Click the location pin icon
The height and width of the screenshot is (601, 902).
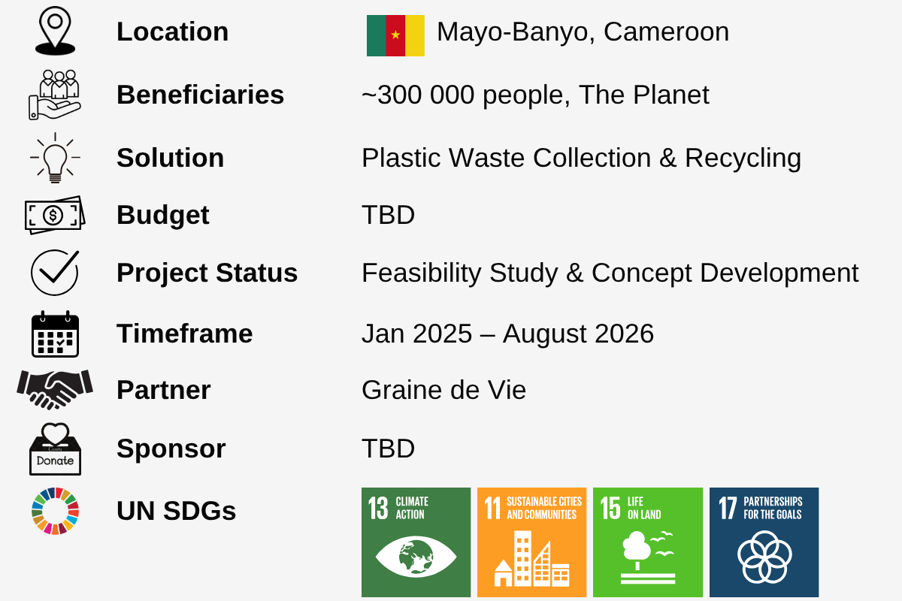(x=55, y=31)
